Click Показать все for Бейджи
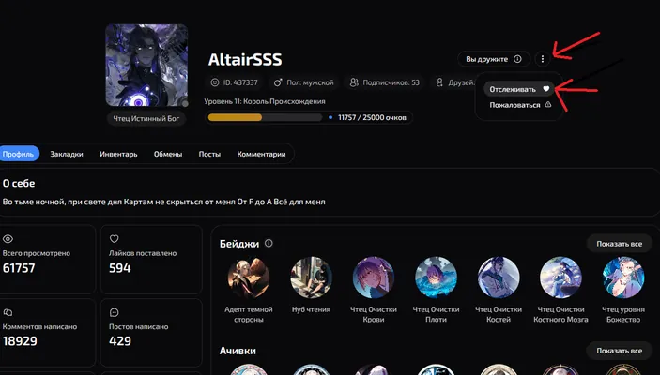Image resolution: width=660 pixels, height=375 pixels. (x=620, y=244)
